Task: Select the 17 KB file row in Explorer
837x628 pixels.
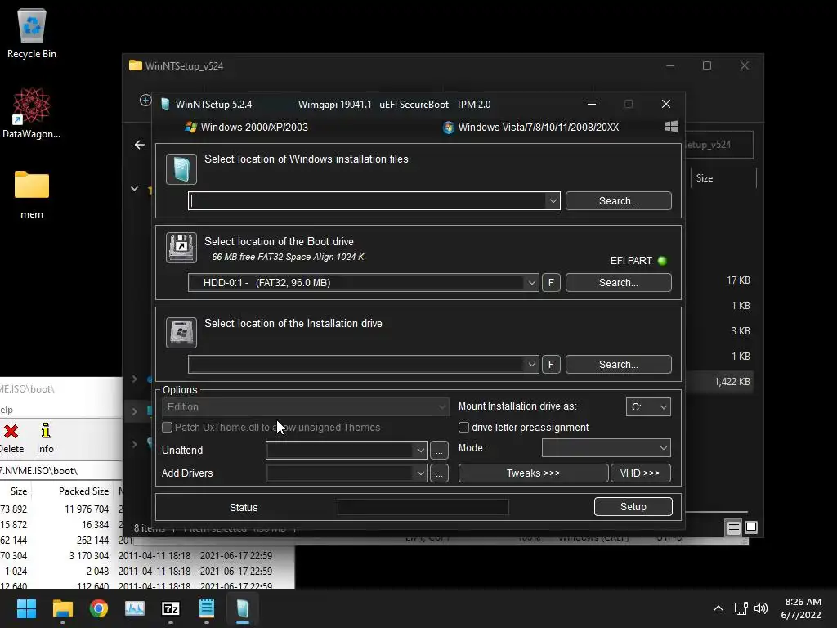Action: click(719, 280)
